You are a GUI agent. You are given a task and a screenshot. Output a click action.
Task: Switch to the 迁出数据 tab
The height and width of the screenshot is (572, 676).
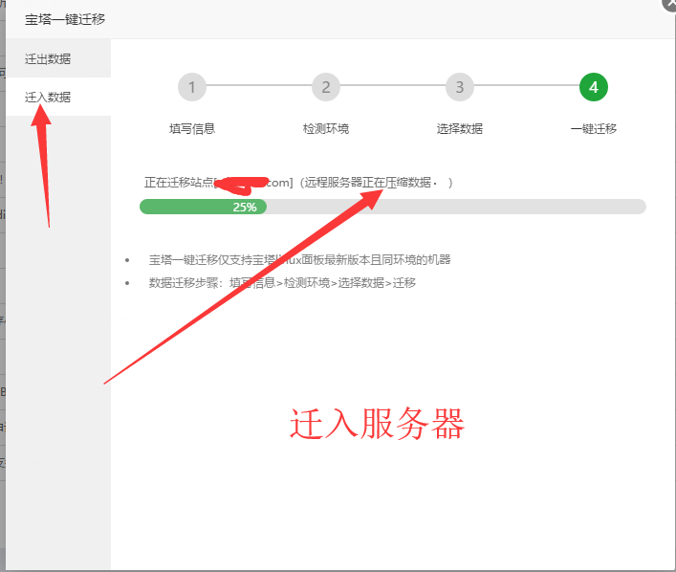pos(58,58)
